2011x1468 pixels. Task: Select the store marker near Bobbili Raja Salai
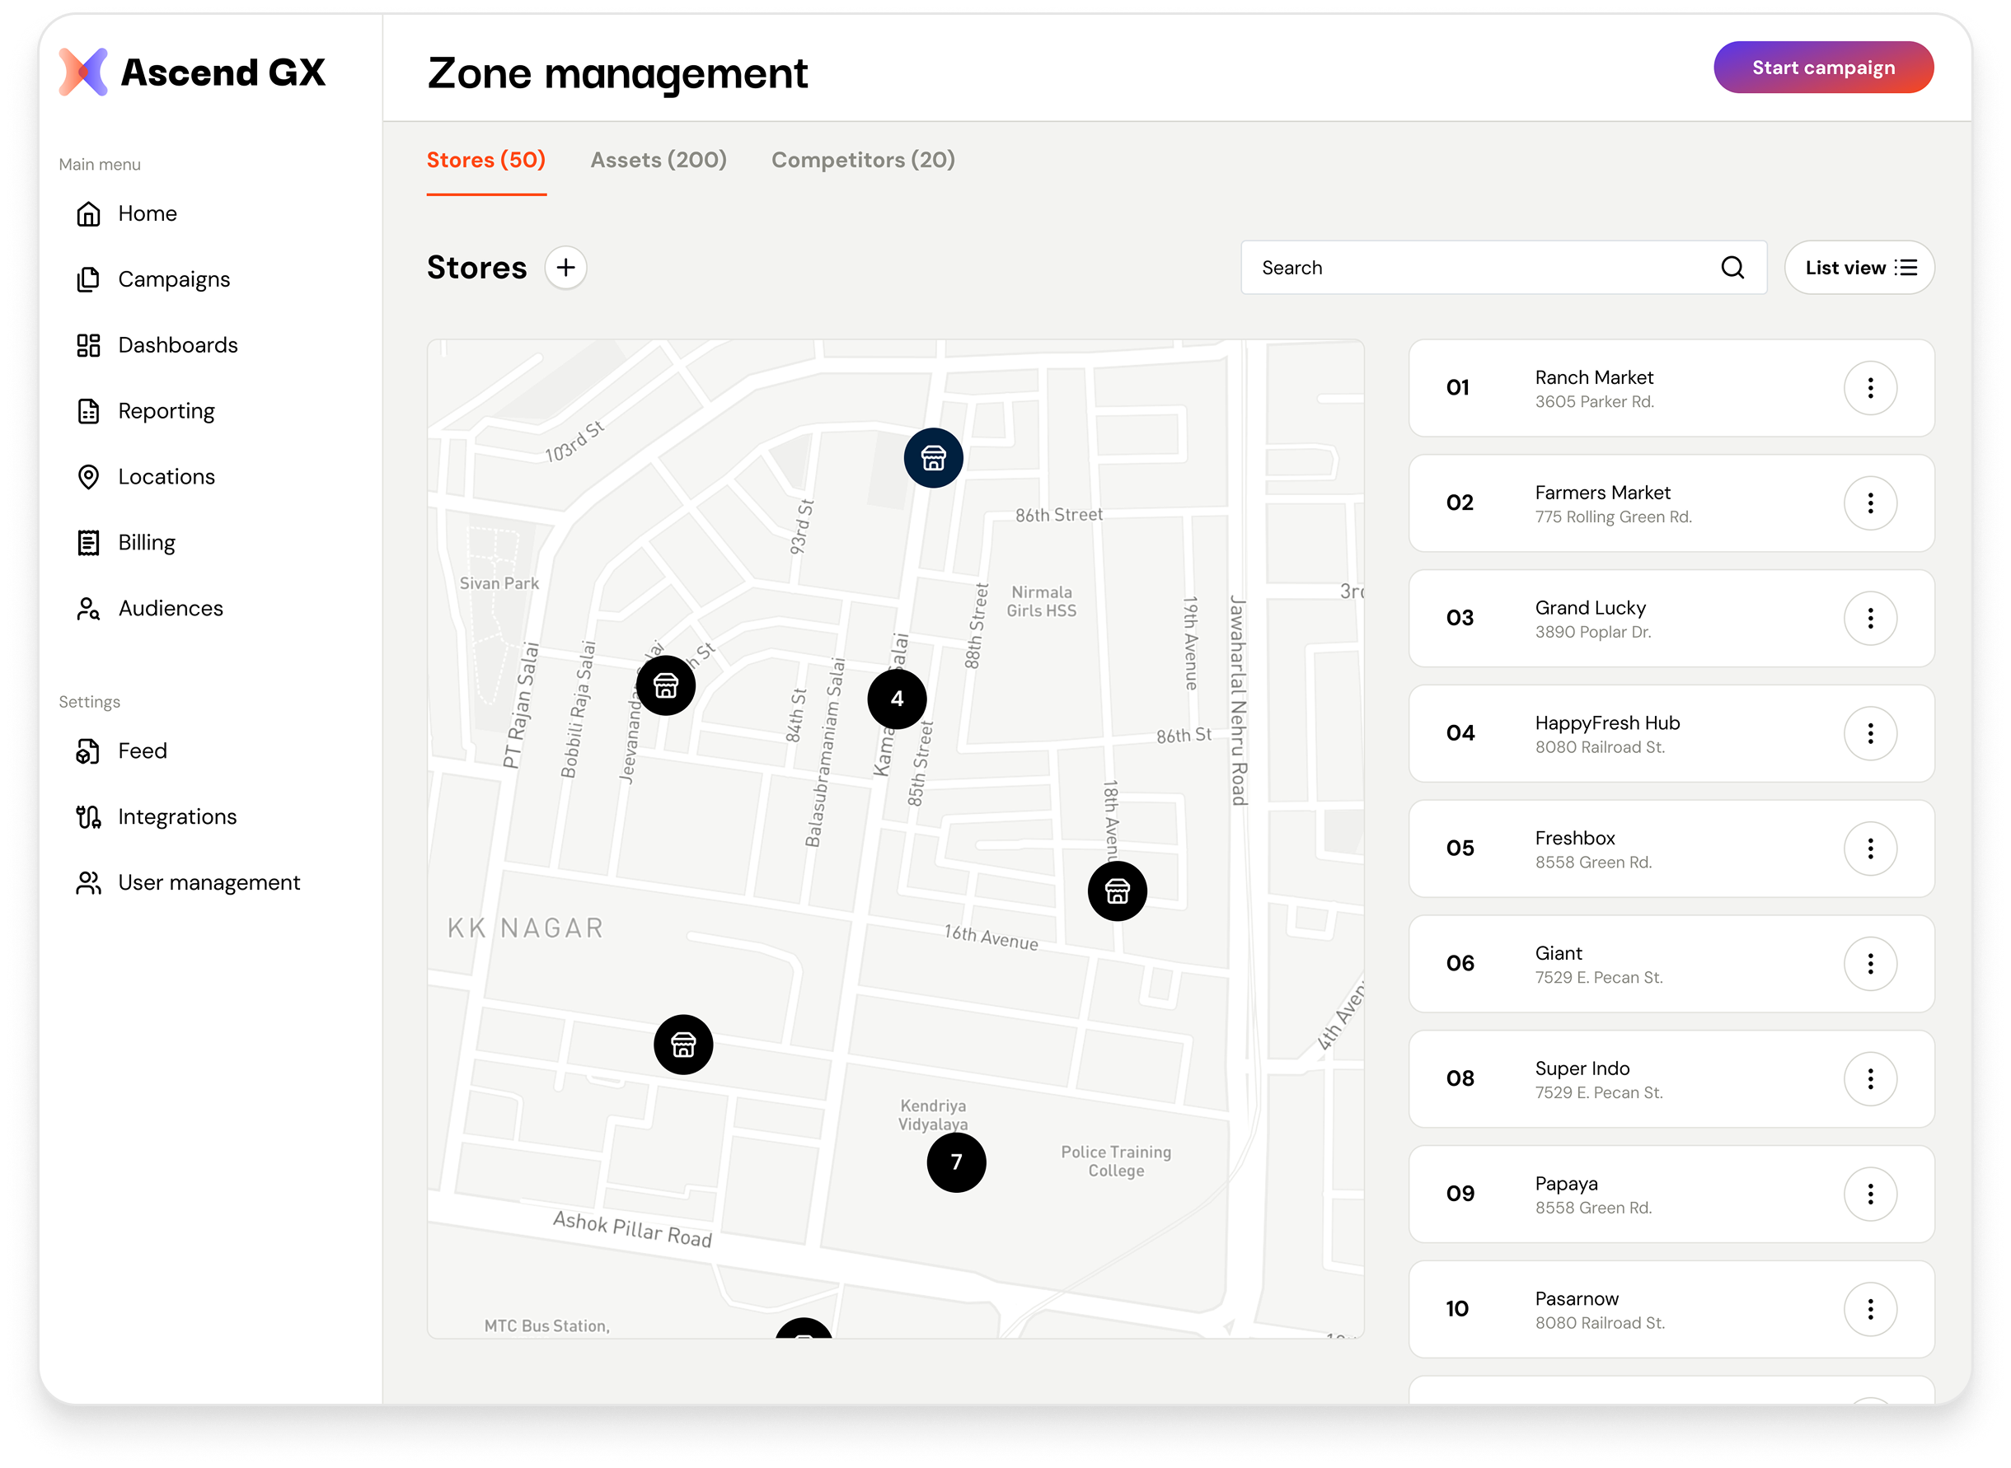coord(666,686)
